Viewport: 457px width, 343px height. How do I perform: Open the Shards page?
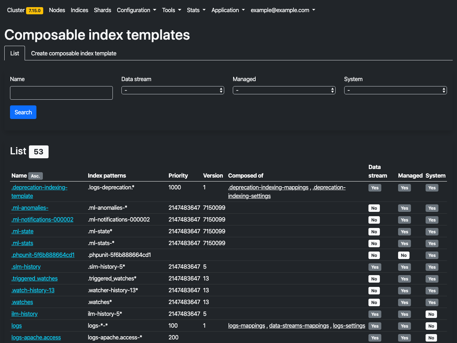click(102, 10)
